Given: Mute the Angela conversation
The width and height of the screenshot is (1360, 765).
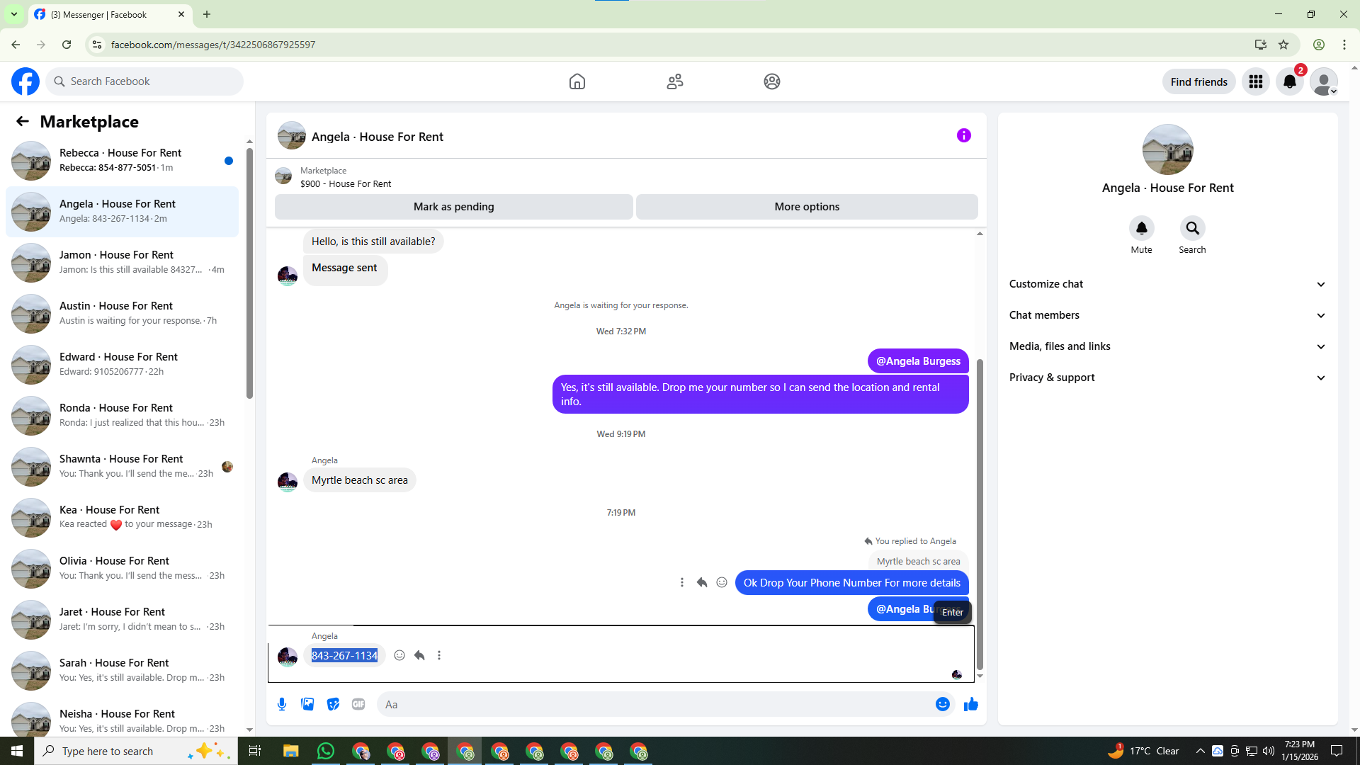Looking at the screenshot, I should [1141, 229].
